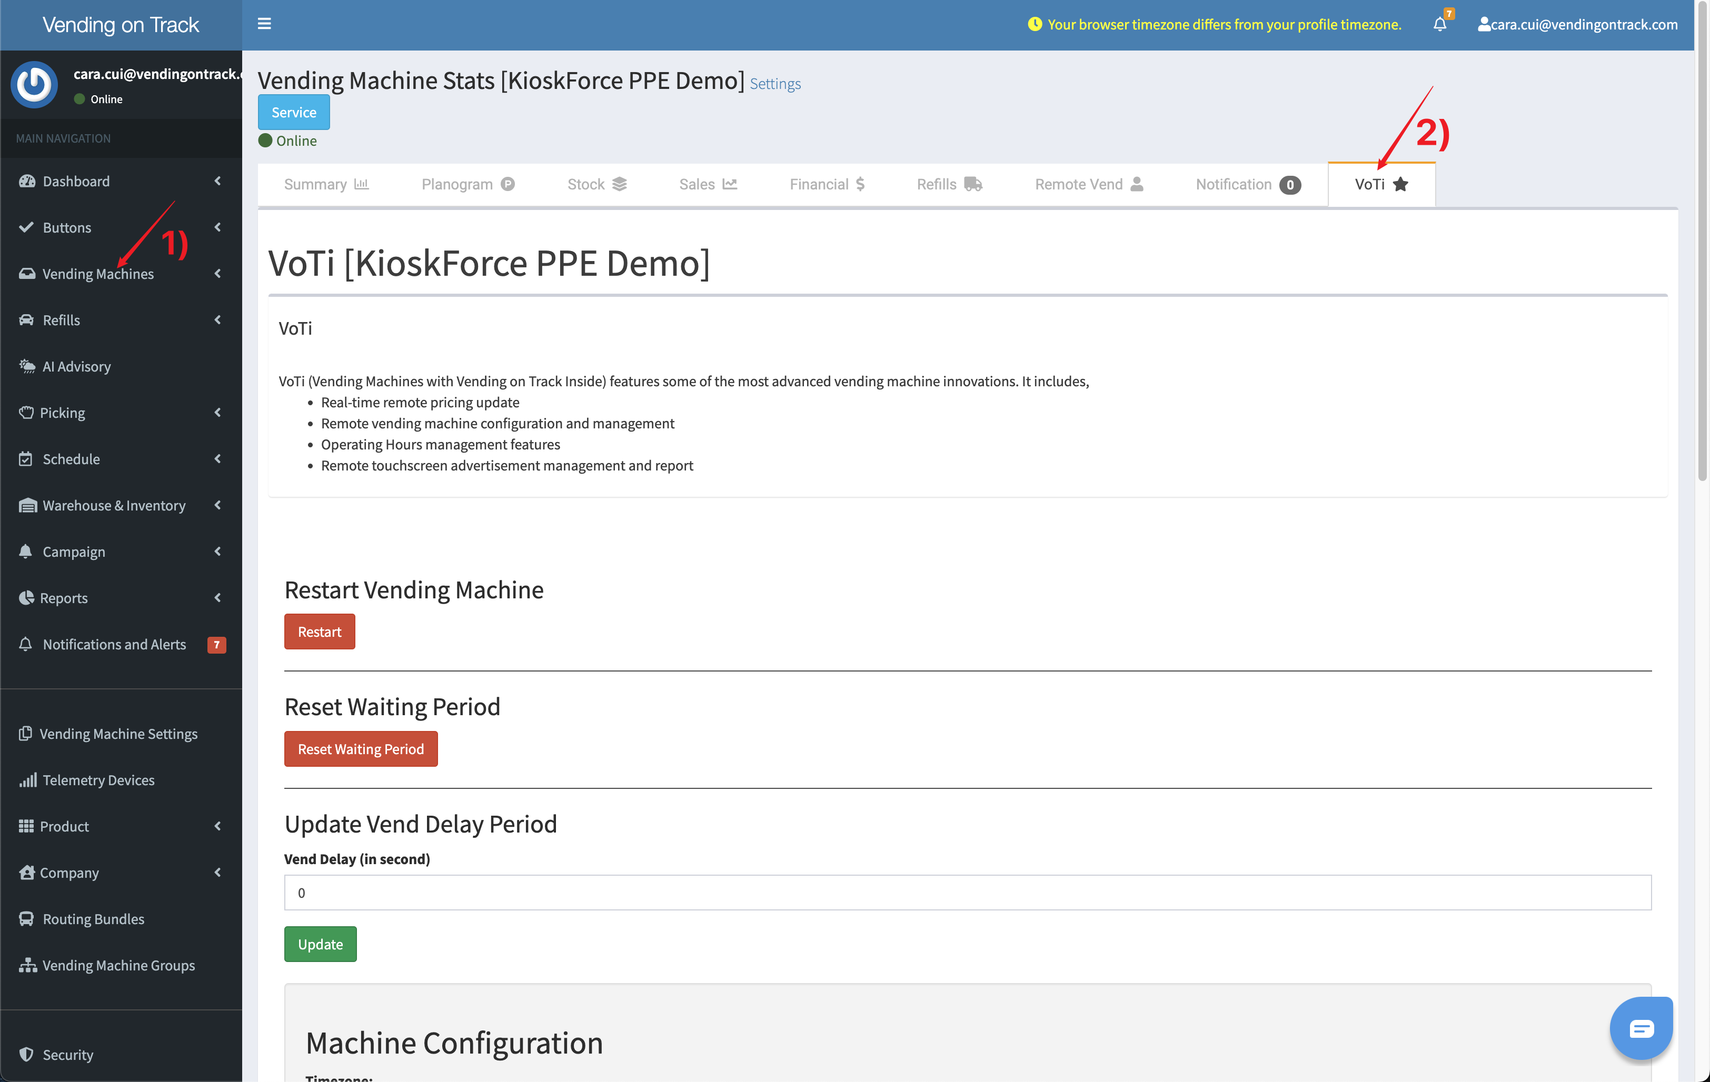This screenshot has height=1082, width=1710.
Task: Enter value in Vend Delay input field
Action: pyautogui.click(x=967, y=891)
